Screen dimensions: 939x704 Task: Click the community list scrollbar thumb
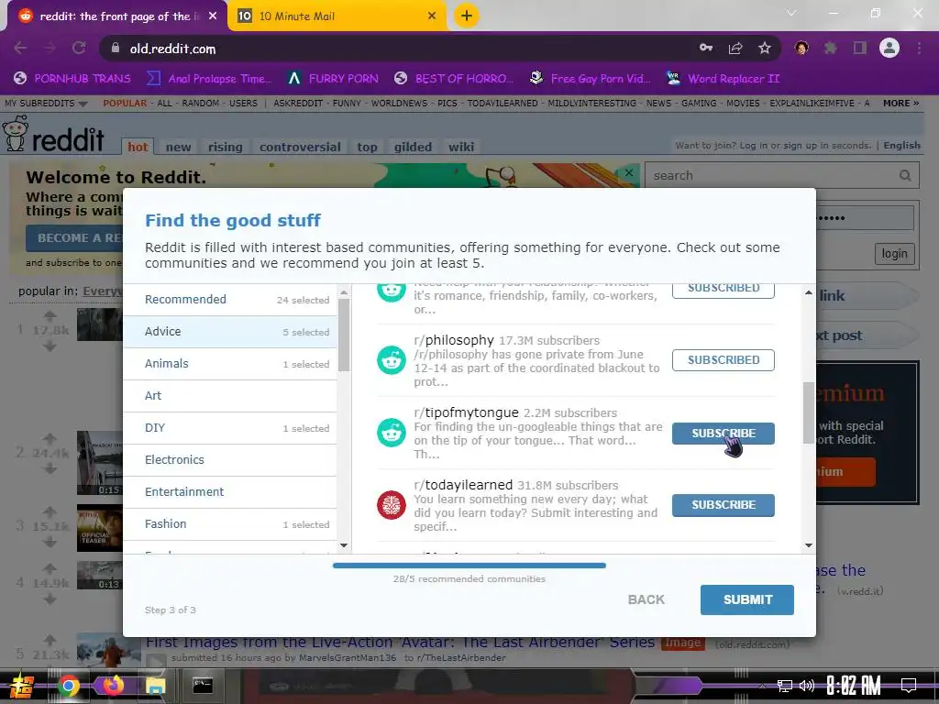tap(809, 413)
